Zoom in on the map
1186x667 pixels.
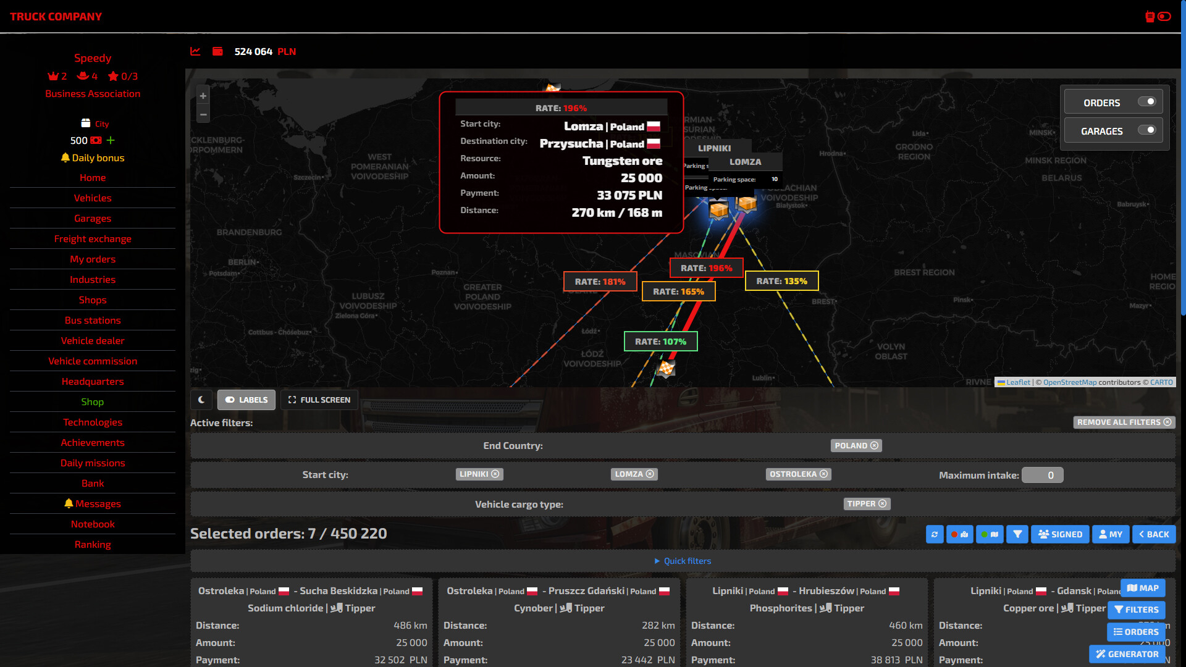(x=203, y=96)
